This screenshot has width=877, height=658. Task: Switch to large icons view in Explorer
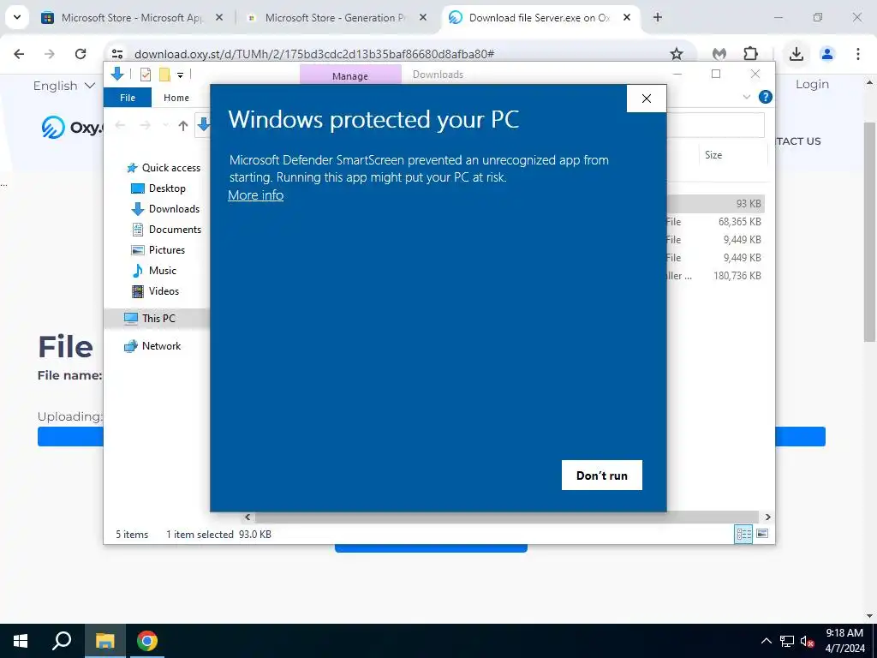761,534
